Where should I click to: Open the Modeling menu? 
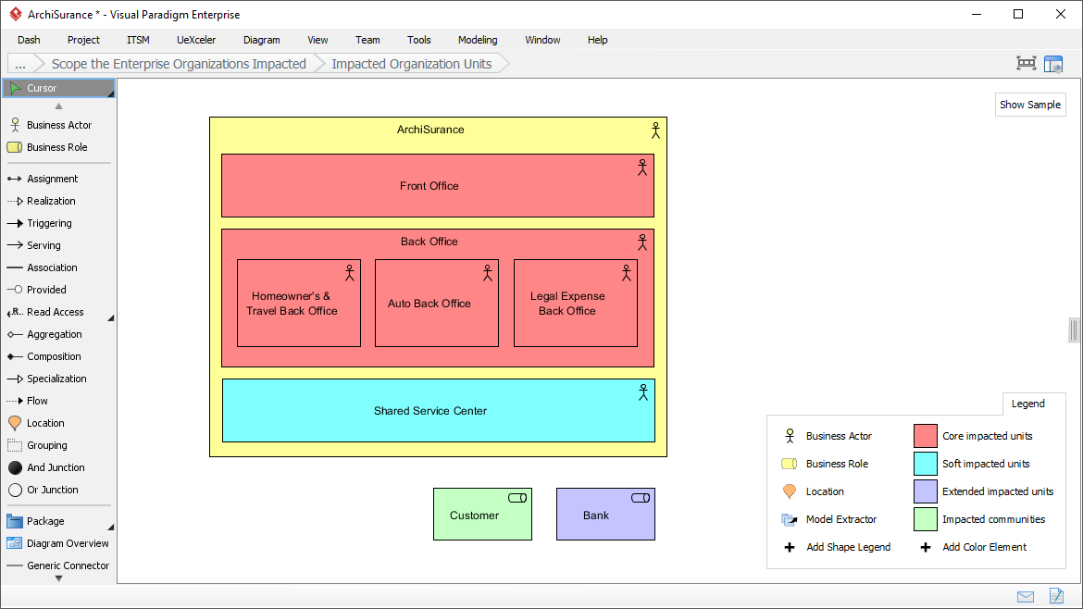pyautogui.click(x=478, y=40)
